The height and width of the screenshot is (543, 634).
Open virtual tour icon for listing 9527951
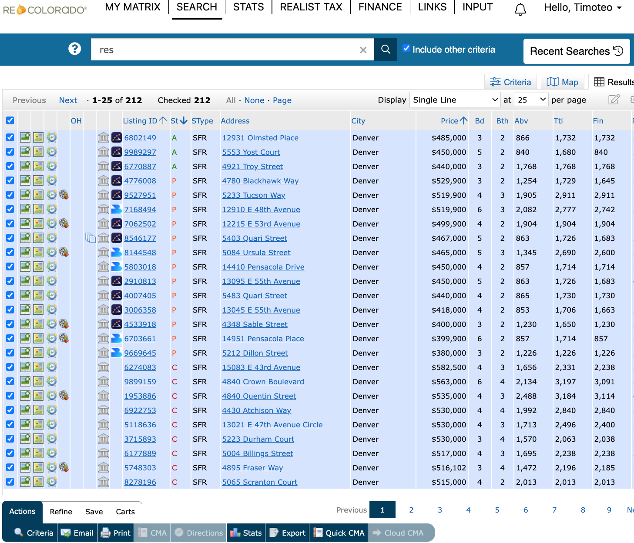64,195
